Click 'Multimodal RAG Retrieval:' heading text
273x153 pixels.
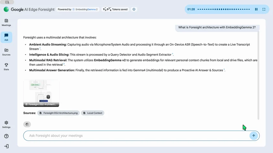tap(48, 60)
